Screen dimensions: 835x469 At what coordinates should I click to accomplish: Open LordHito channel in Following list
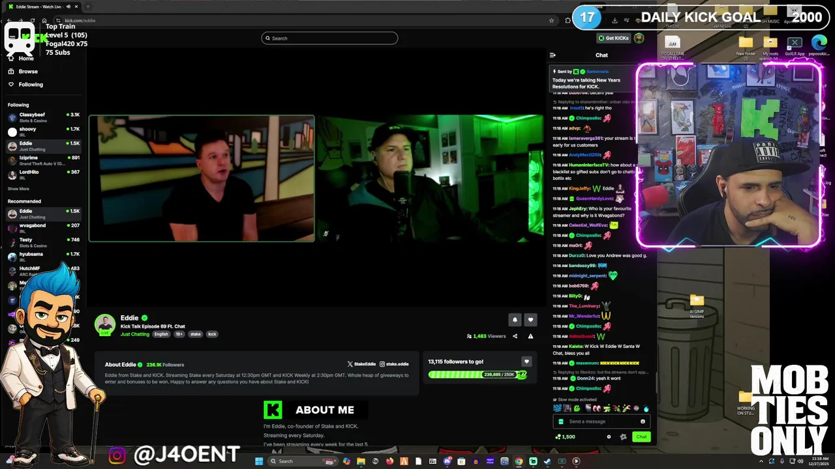point(43,175)
